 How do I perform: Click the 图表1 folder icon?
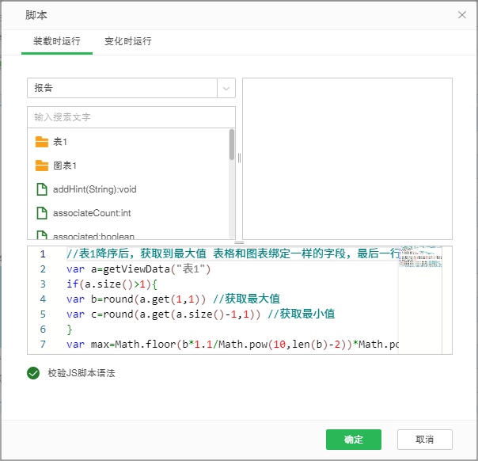42,166
